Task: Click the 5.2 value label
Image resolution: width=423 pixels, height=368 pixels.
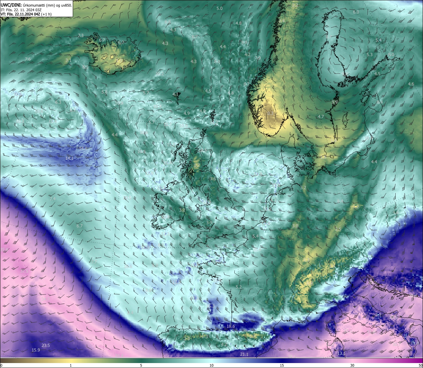Action: [239, 287]
